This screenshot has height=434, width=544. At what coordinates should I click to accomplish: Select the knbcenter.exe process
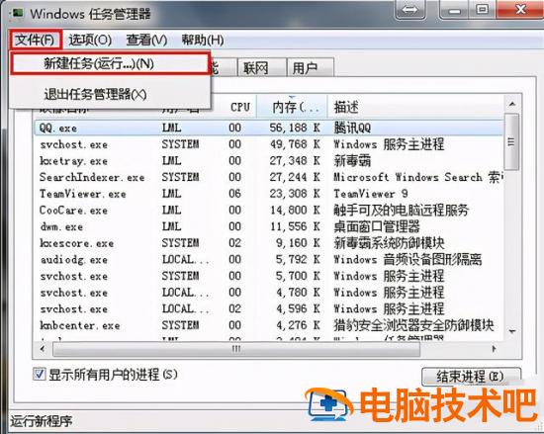click(x=268, y=325)
